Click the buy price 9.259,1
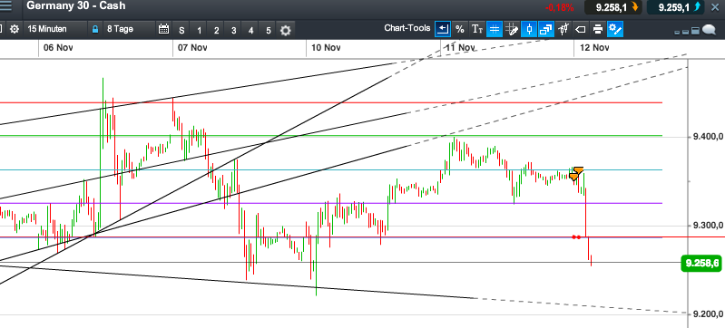725x328 pixels. 675,7
